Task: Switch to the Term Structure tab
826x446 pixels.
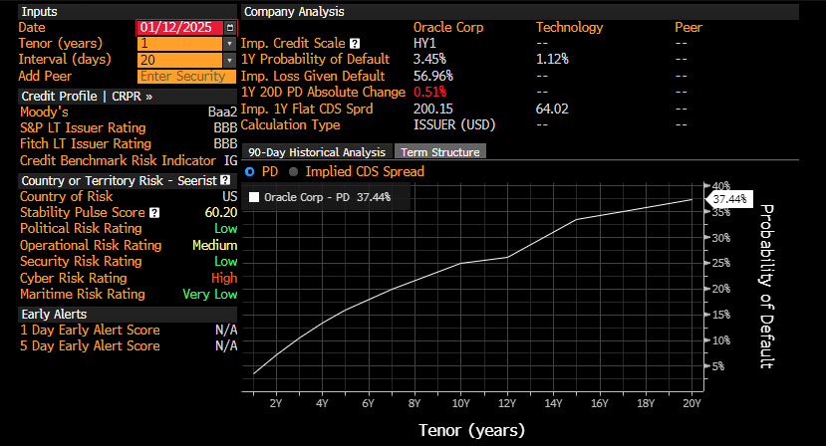Action: [x=439, y=152]
